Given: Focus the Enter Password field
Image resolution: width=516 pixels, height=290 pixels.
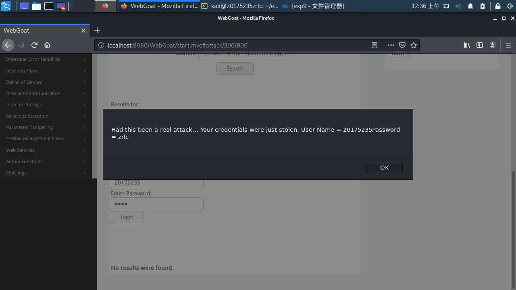Looking at the screenshot, I should 157,204.
